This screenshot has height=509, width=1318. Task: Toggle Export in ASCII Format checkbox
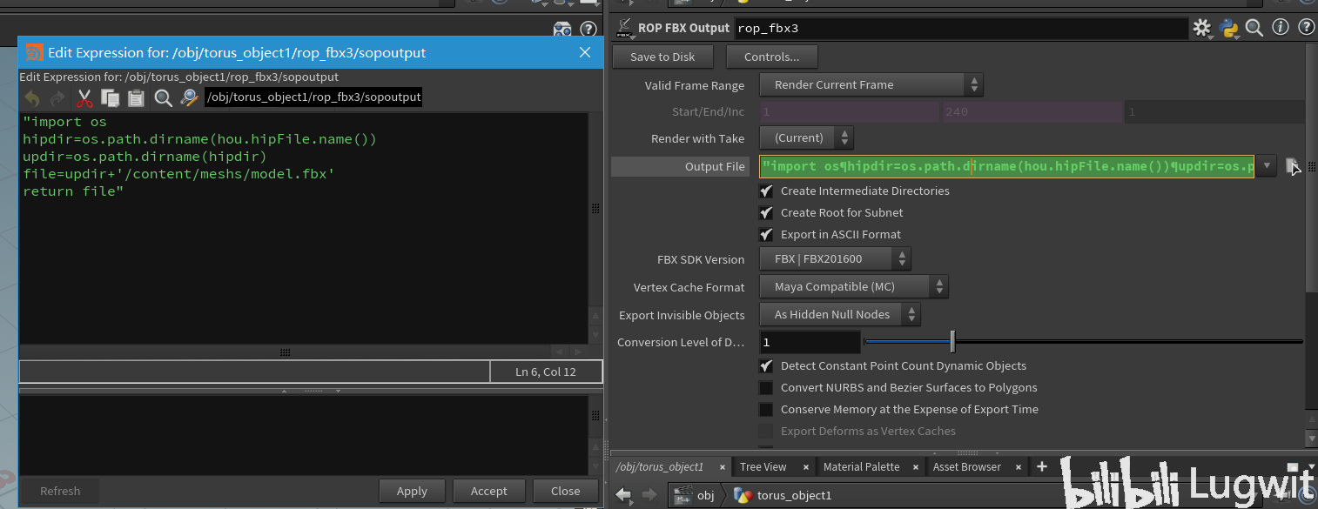click(x=766, y=235)
